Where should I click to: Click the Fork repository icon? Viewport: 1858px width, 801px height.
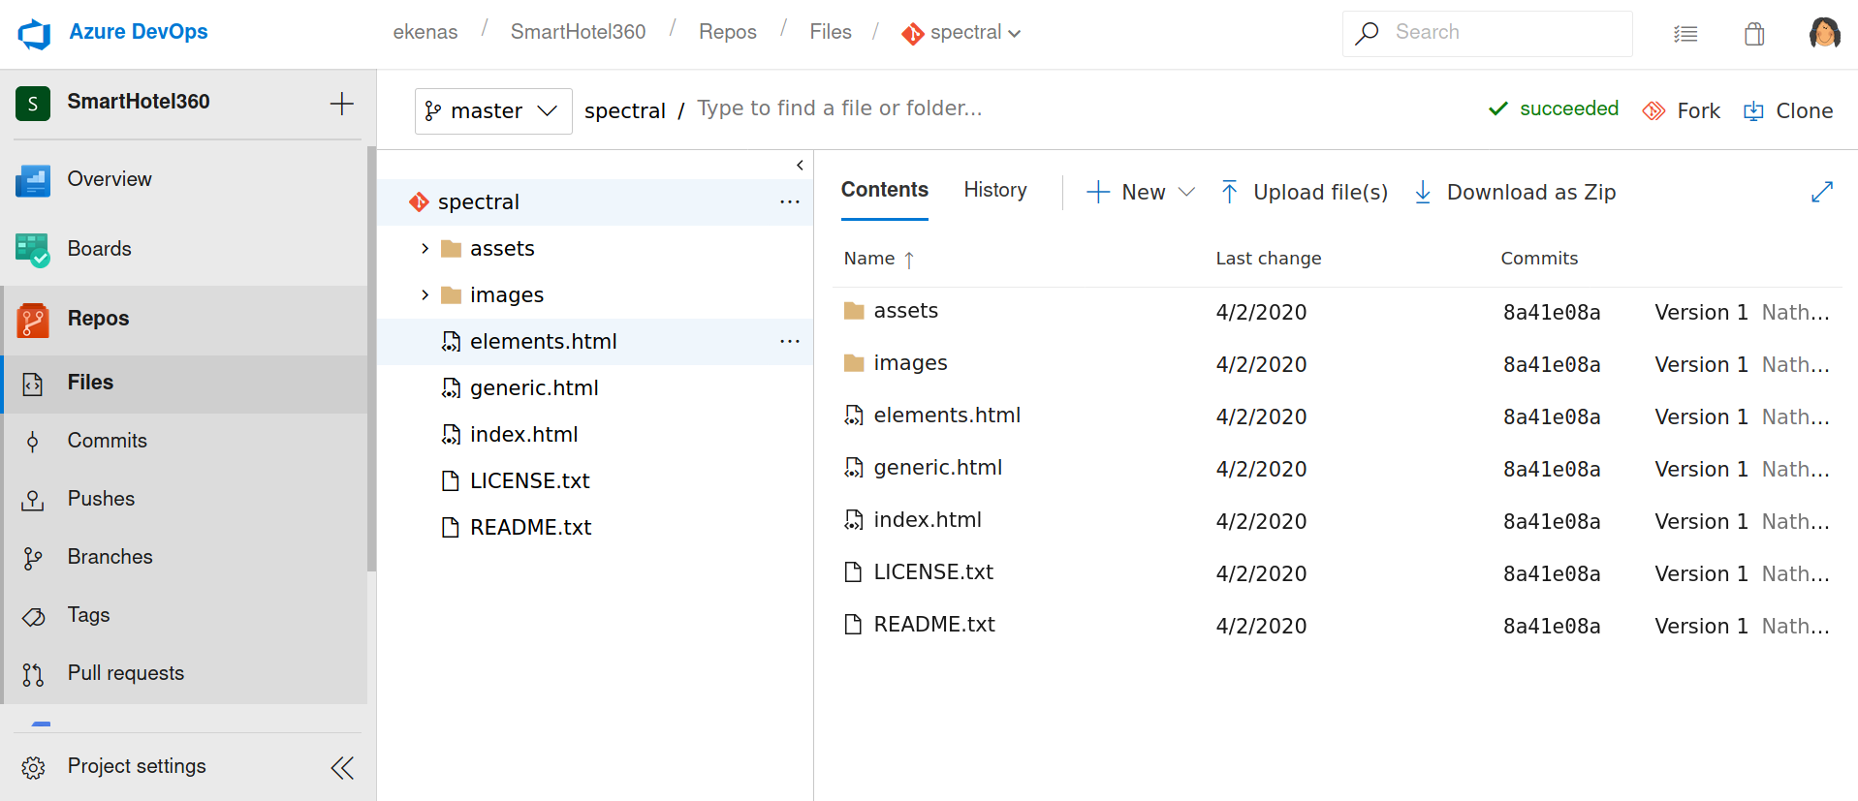click(1653, 111)
